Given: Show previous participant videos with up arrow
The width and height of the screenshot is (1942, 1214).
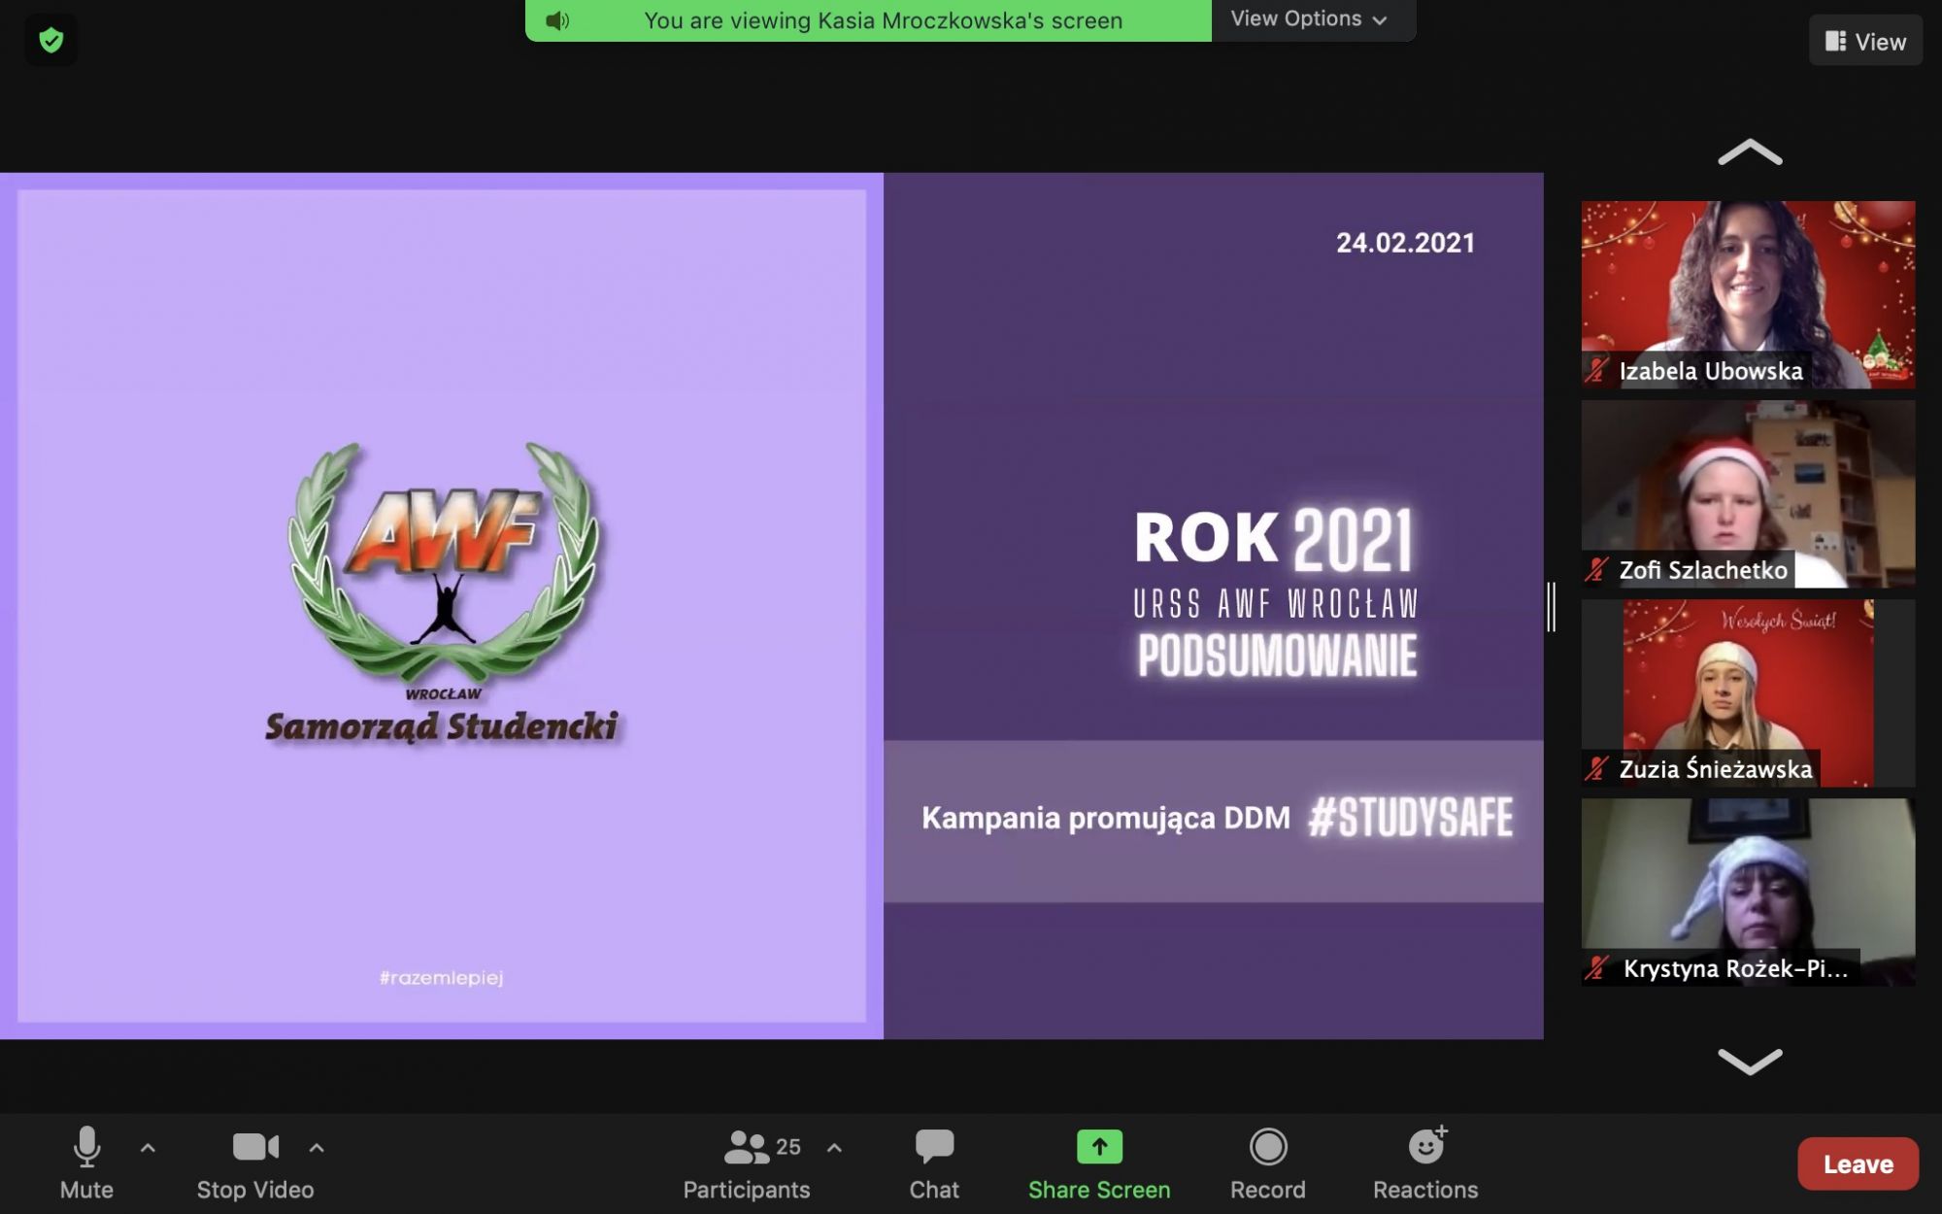Looking at the screenshot, I should 1750,152.
